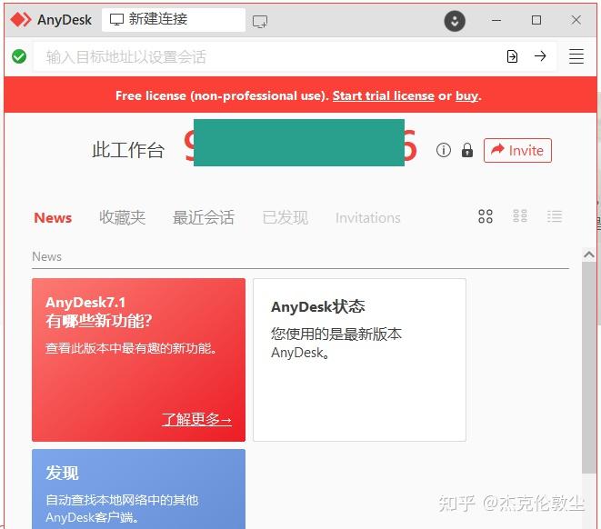This screenshot has height=529, width=601.
Task: Open the AnyDesk7.1 new features card
Action: (138, 360)
